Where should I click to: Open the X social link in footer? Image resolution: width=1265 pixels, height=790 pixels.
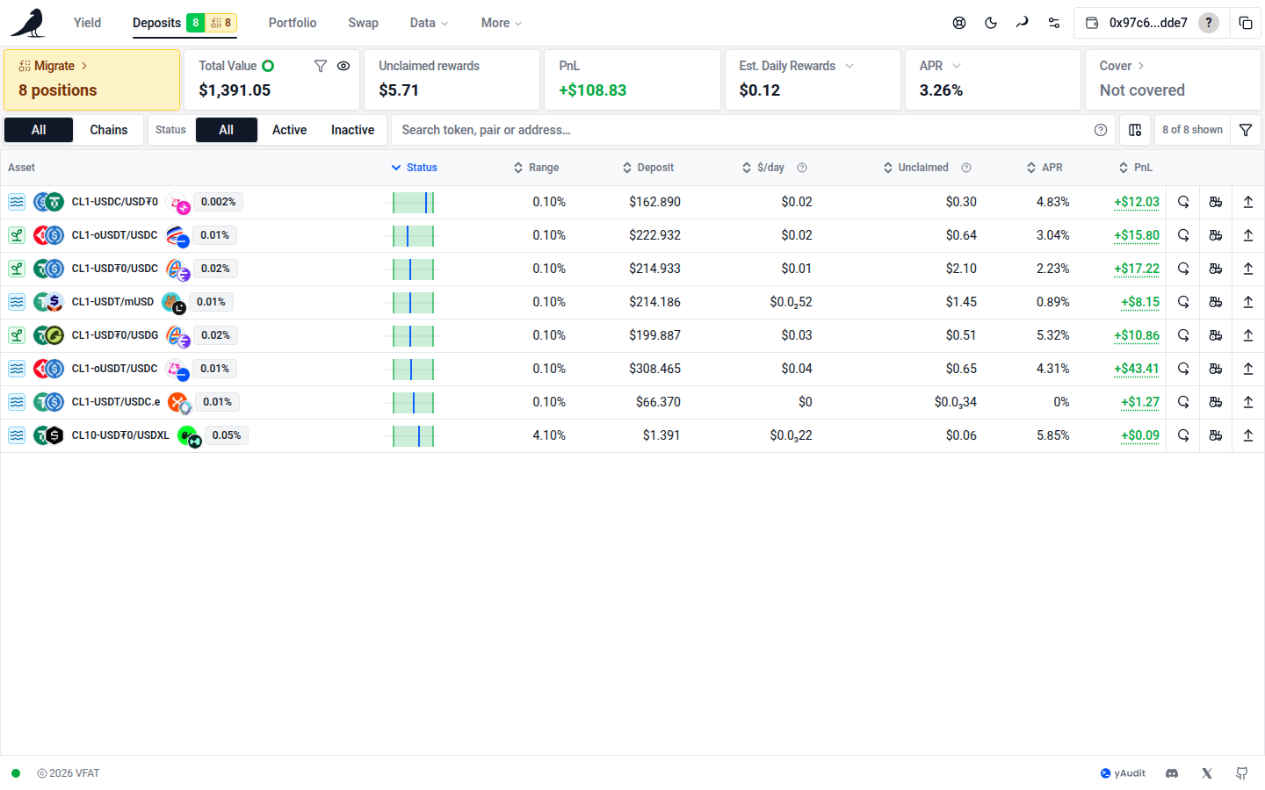[x=1207, y=773]
